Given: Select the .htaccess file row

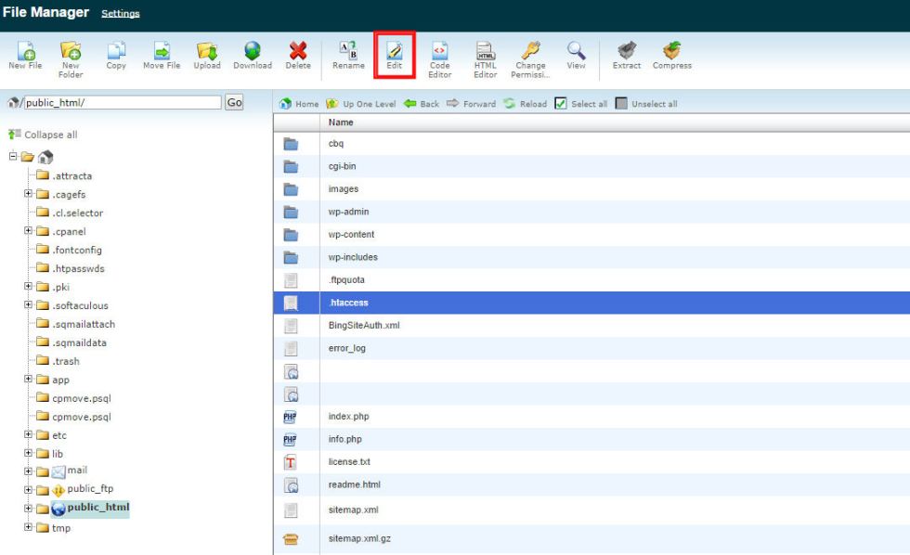Looking at the screenshot, I should click(591, 303).
